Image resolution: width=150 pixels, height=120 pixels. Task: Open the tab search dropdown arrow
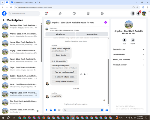(2, 2)
